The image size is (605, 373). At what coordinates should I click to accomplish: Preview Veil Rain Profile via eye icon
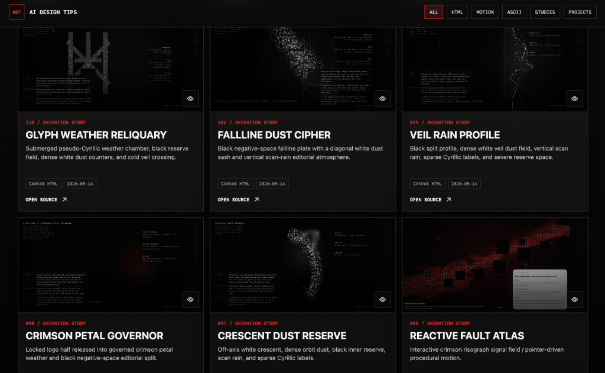[x=574, y=99]
